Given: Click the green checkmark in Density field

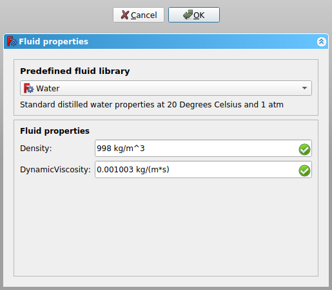Looking at the screenshot, I should pos(304,149).
